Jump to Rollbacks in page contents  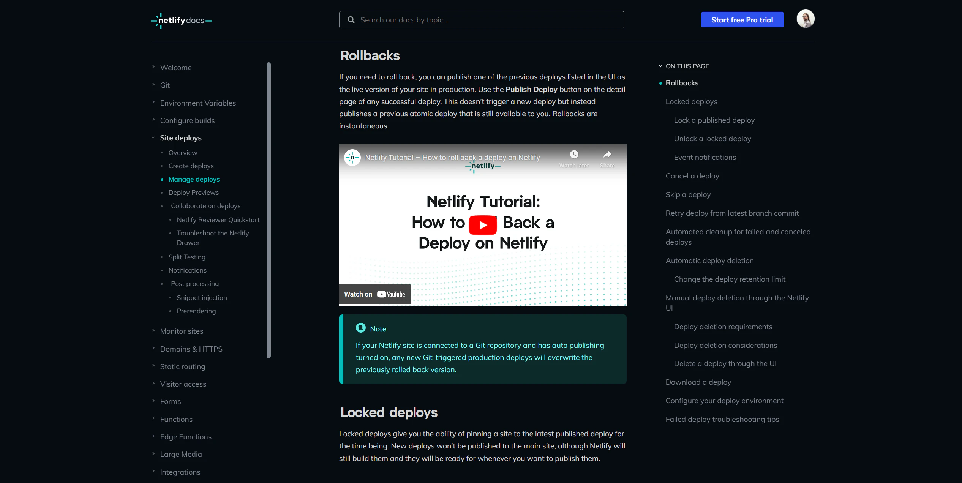coord(682,83)
